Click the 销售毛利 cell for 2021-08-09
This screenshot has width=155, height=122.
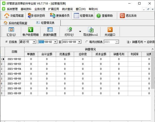[119, 93]
